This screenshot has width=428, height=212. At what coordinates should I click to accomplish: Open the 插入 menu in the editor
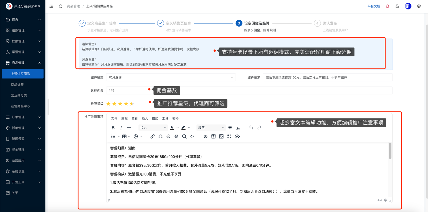pyautogui.click(x=145, y=118)
